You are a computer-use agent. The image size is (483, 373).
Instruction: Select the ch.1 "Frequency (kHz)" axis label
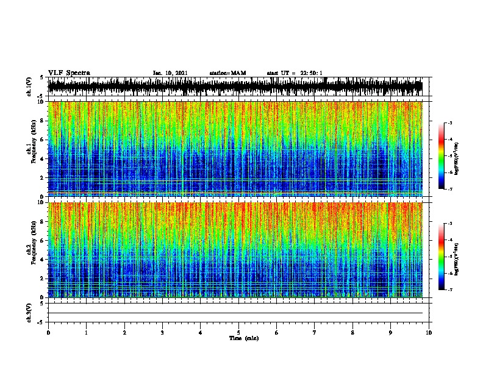tap(34, 141)
